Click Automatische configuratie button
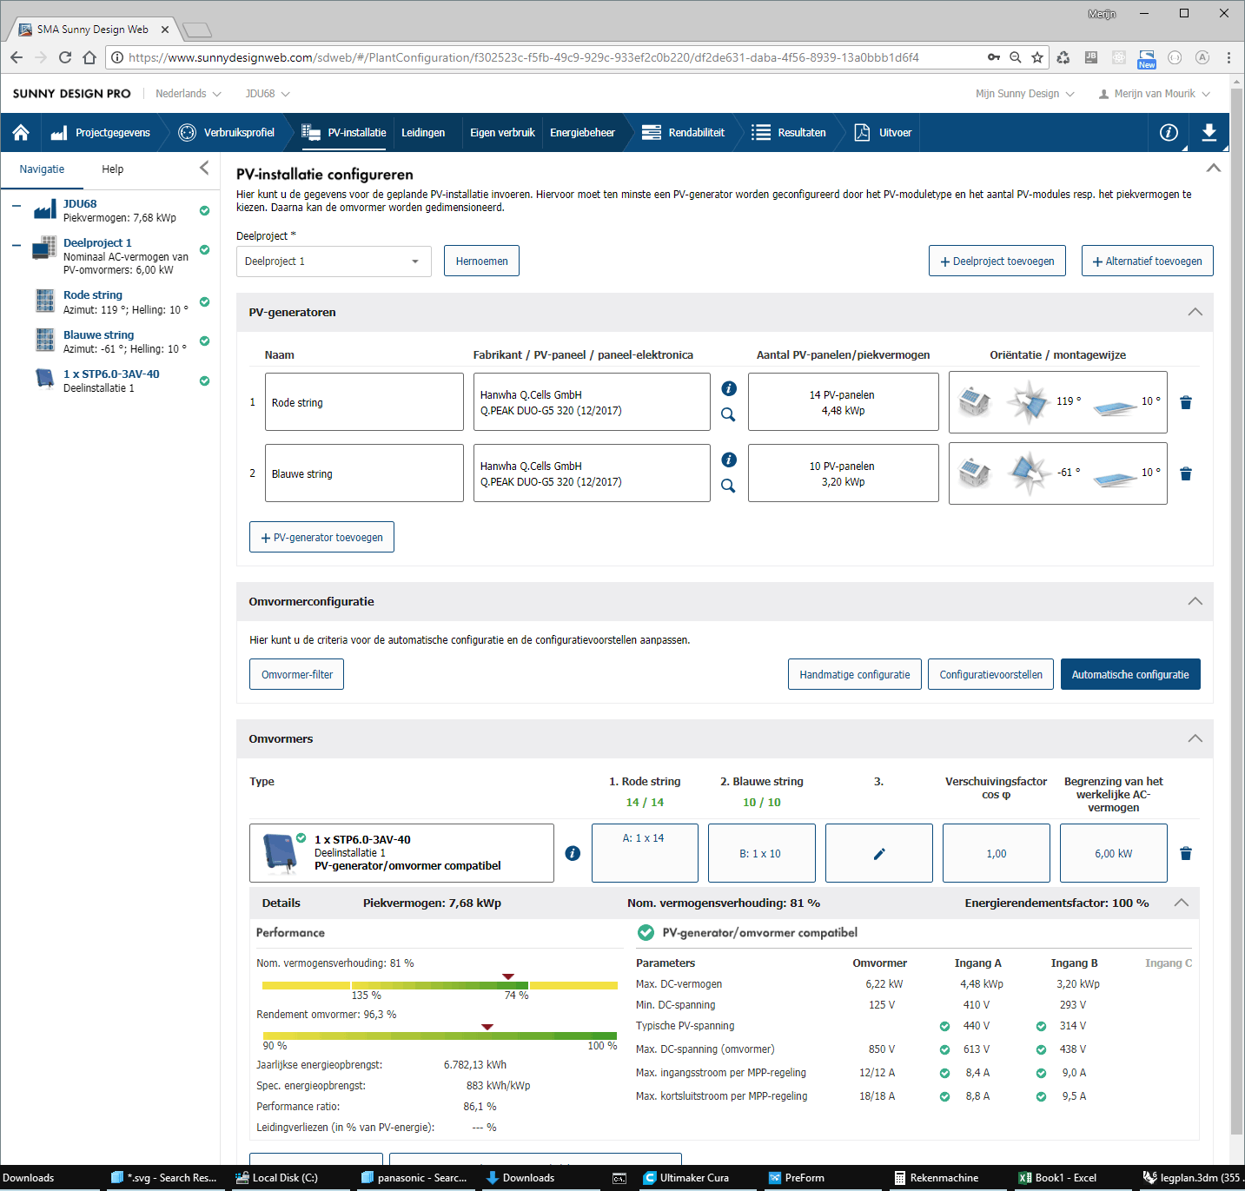 1129,674
